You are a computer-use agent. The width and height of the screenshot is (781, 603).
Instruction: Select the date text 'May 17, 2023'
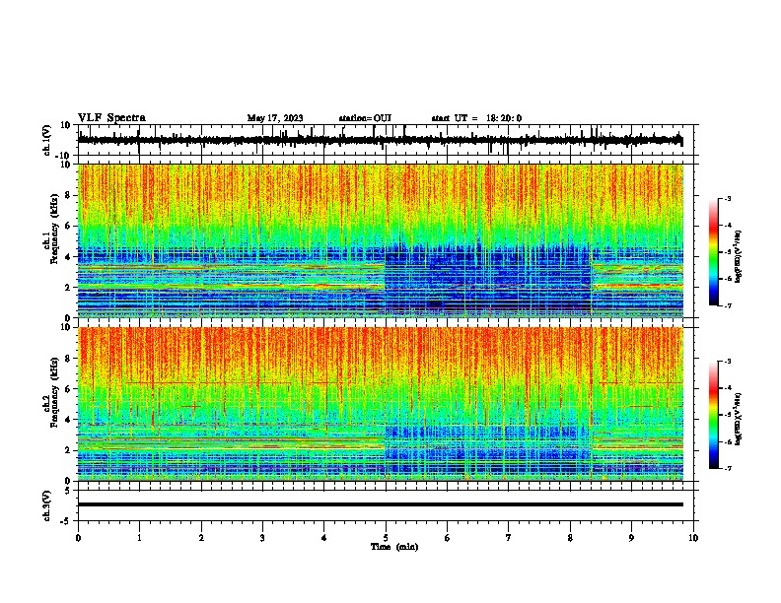click(275, 118)
